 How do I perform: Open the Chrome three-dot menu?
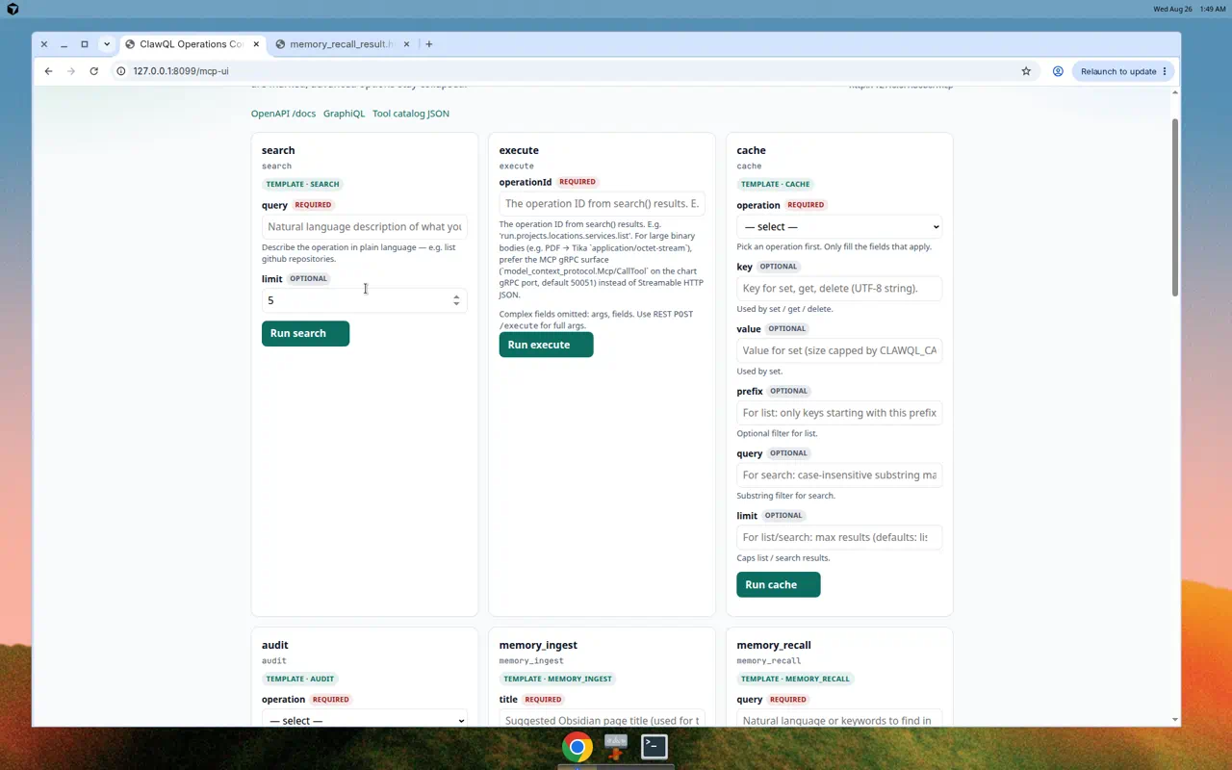click(x=1165, y=71)
